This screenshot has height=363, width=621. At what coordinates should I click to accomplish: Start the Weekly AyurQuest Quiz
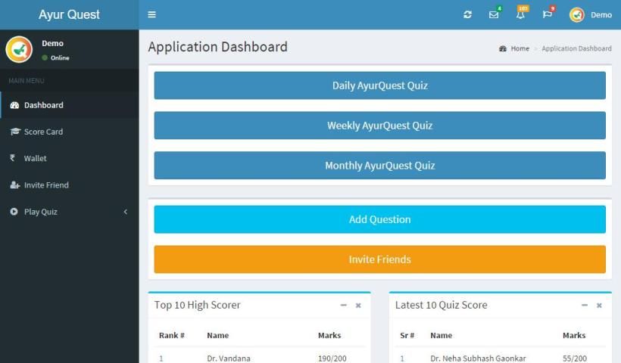379,126
